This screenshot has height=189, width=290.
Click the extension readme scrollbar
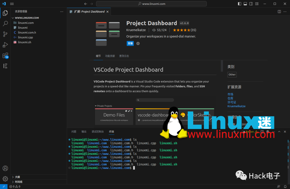point(222,66)
